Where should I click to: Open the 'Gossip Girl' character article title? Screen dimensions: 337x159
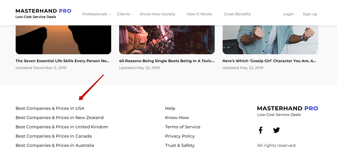(269, 61)
